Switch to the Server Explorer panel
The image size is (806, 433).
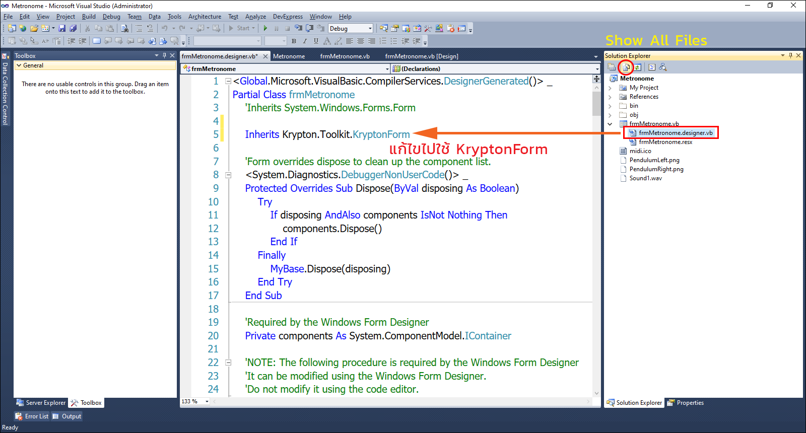point(41,403)
